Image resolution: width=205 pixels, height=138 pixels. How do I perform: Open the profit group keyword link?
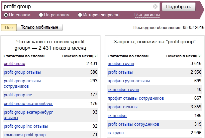point(14,64)
